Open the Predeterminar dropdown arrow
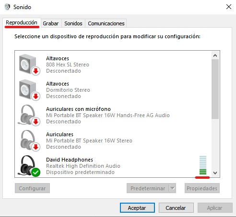The width and height of the screenshot is (236, 217). [x=173, y=188]
